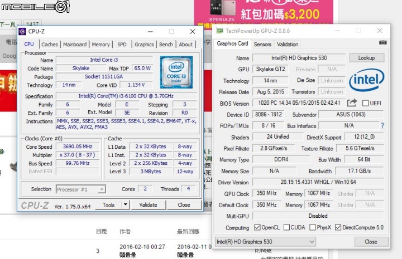Click the CPU-Z title bar app icon
Screen dimensions: 402x259
22,31
